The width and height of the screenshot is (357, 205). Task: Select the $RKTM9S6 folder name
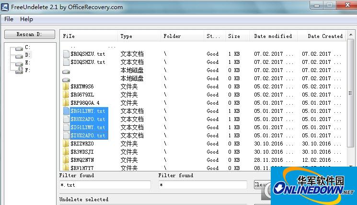(82, 86)
